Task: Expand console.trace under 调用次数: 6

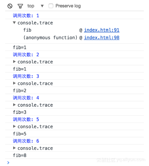Action: 14,148
